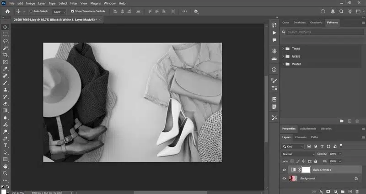Open the Opacity value dropdown
Image resolution: width=366 pixels, height=194 pixels.
tap(340, 154)
